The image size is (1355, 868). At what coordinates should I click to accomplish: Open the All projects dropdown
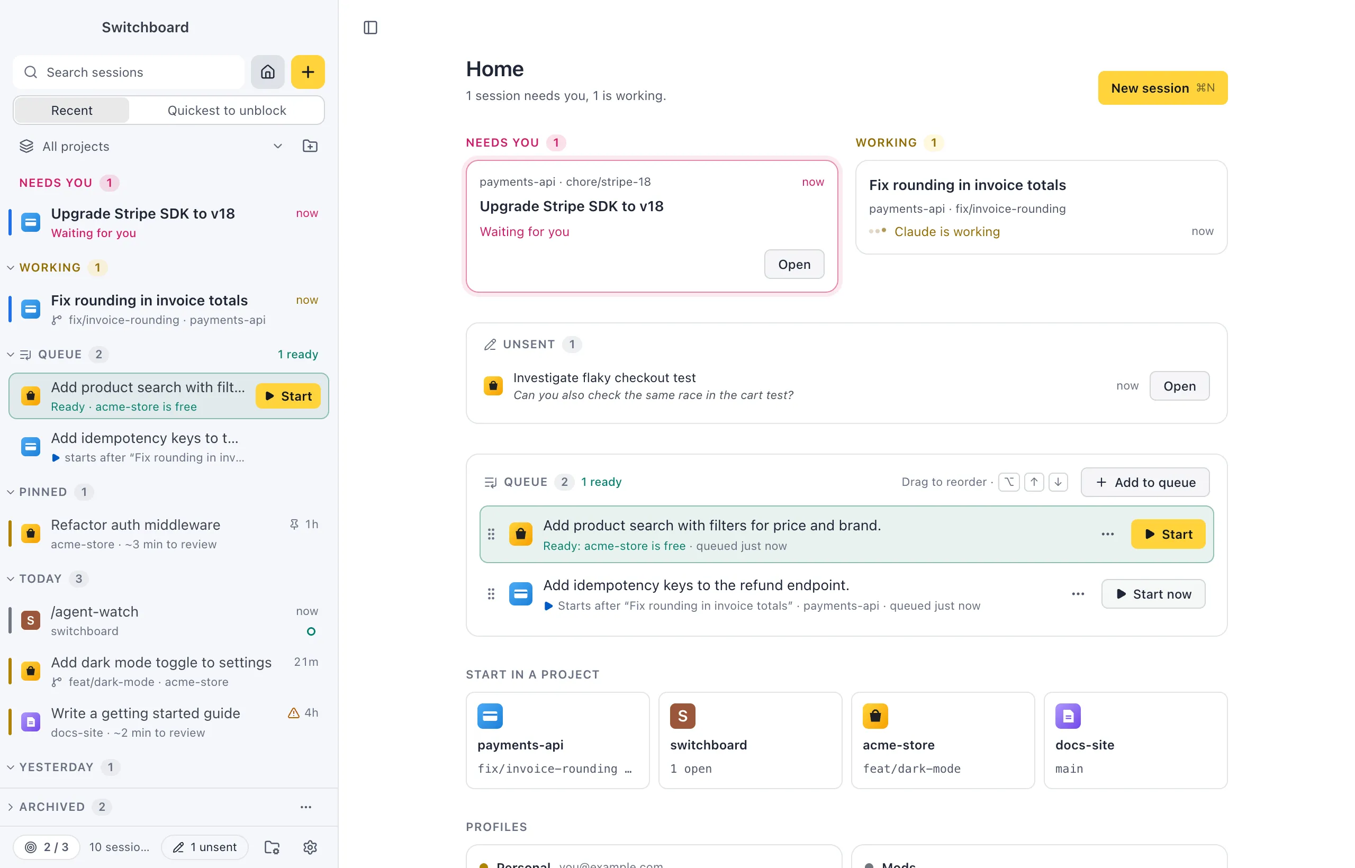pos(151,146)
